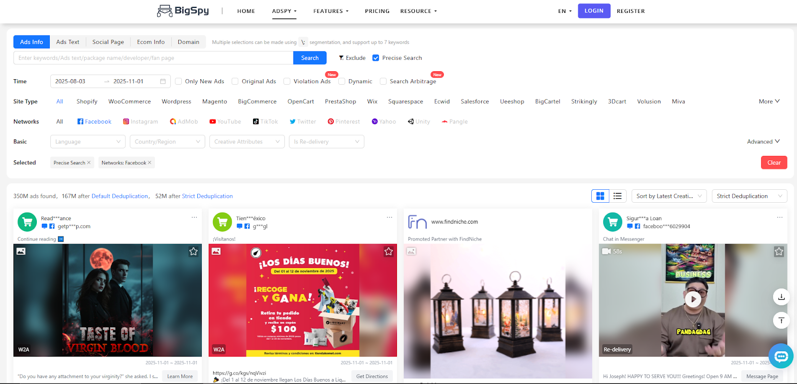The image size is (797, 384).
Task: Select the YouTube network filter
Action: pyautogui.click(x=225, y=122)
